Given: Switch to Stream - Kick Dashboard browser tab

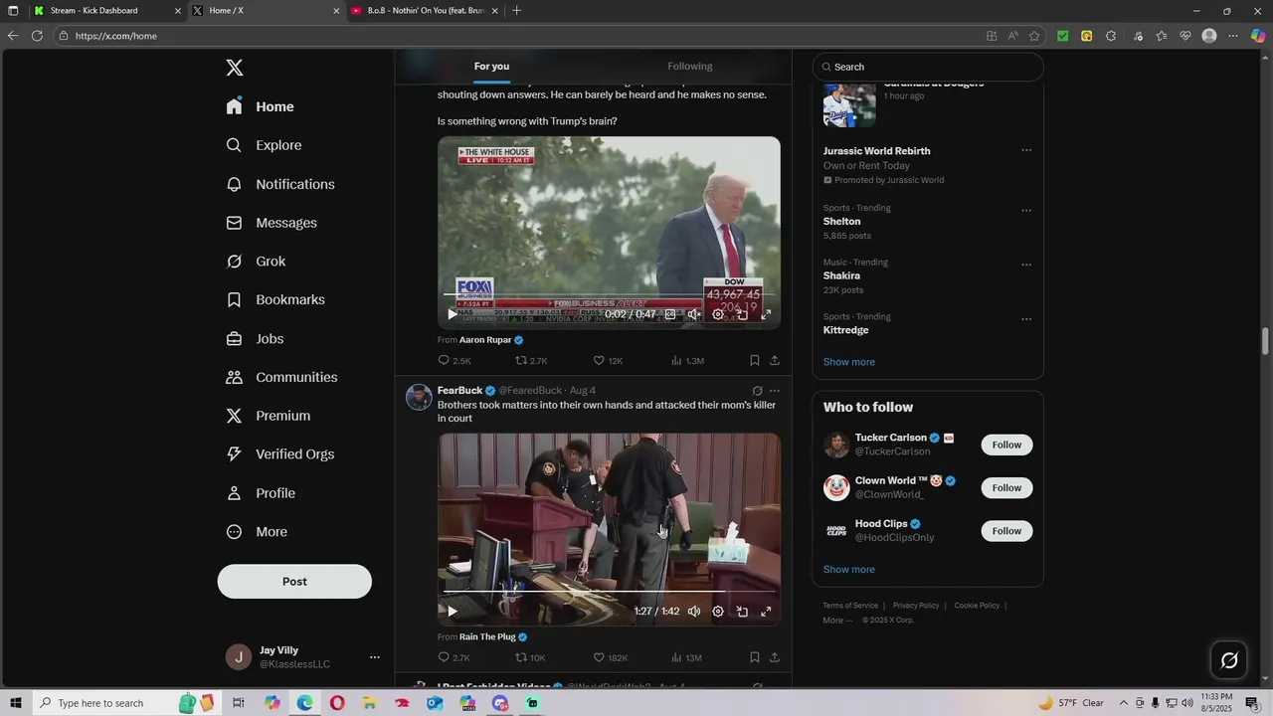Looking at the screenshot, I should [107, 11].
